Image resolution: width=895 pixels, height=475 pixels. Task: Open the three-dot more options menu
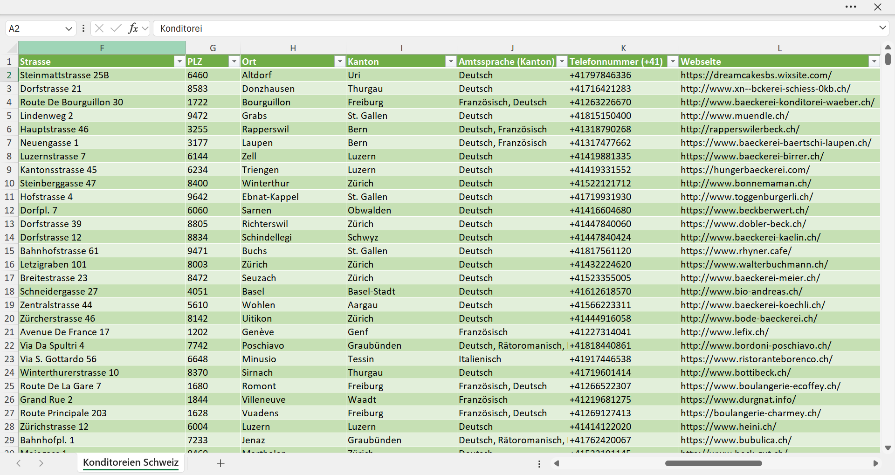(851, 7)
